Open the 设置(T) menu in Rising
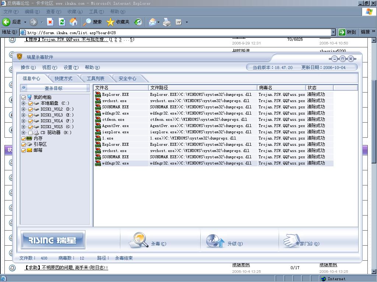 71,68
